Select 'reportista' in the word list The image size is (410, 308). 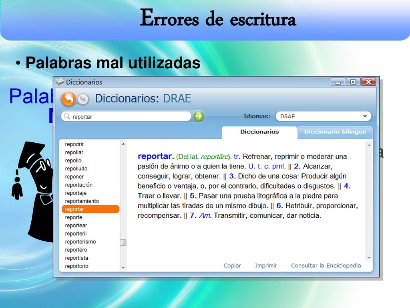[76, 258]
